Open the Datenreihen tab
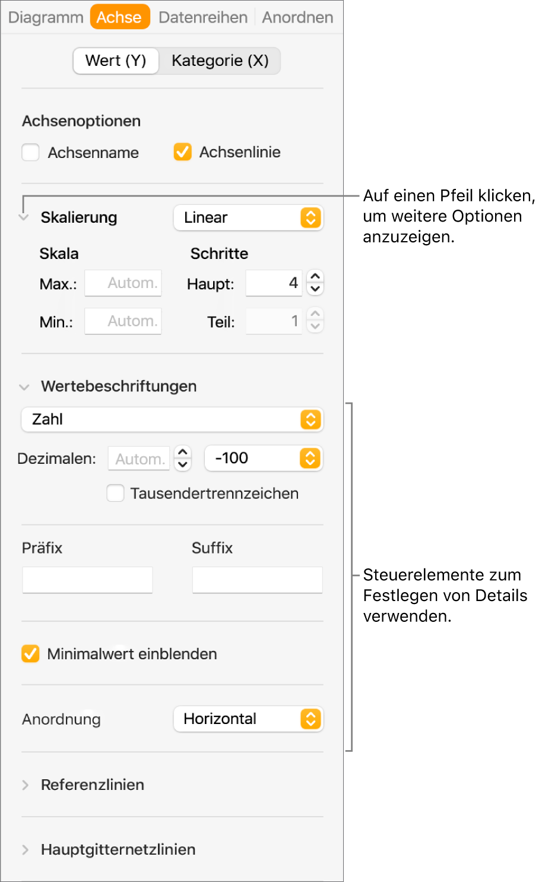 (x=203, y=17)
